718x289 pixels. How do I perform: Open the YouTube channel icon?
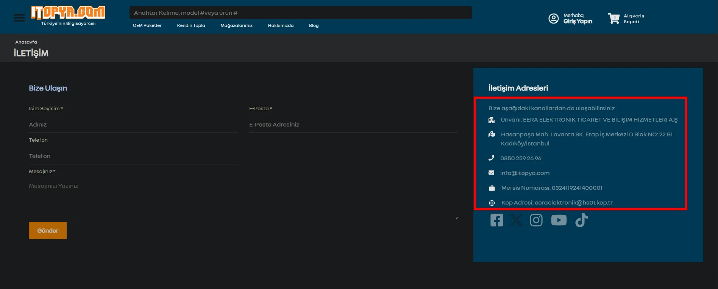pos(559,220)
